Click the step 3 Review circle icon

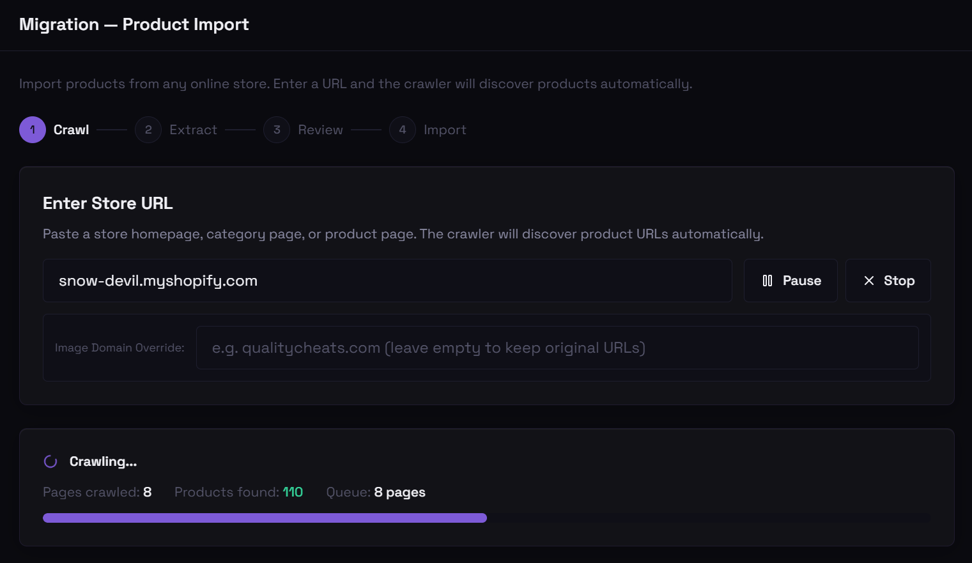pos(277,130)
